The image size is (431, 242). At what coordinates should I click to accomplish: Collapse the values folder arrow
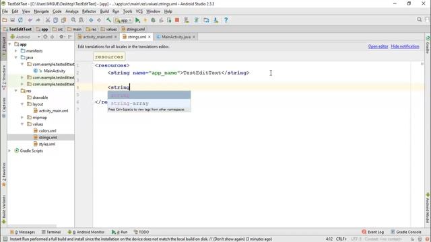[x=22, y=124]
